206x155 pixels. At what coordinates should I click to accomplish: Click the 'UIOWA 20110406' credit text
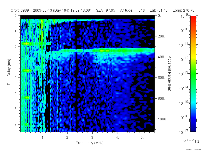coord(194,150)
